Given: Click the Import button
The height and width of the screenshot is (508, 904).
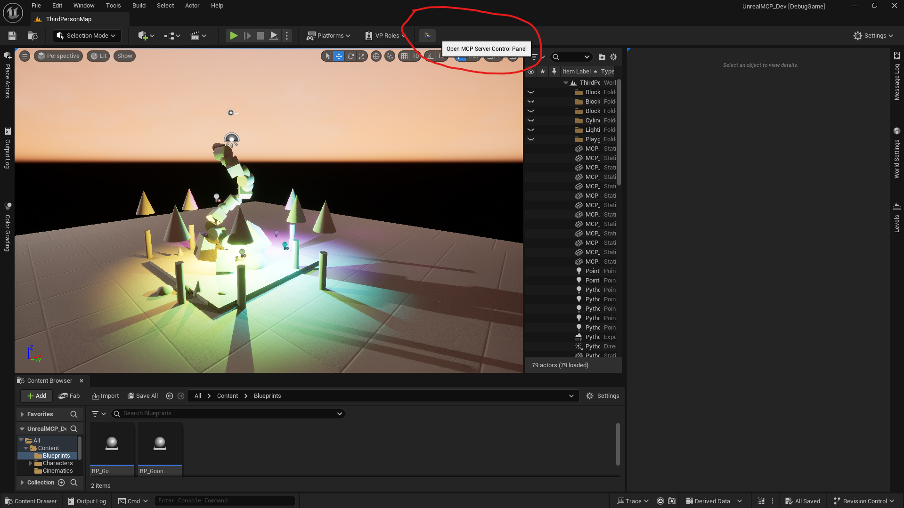Looking at the screenshot, I should click(106, 396).
